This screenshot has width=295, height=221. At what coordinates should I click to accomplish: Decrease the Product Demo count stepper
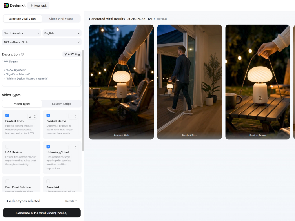(x=76, y=118)
